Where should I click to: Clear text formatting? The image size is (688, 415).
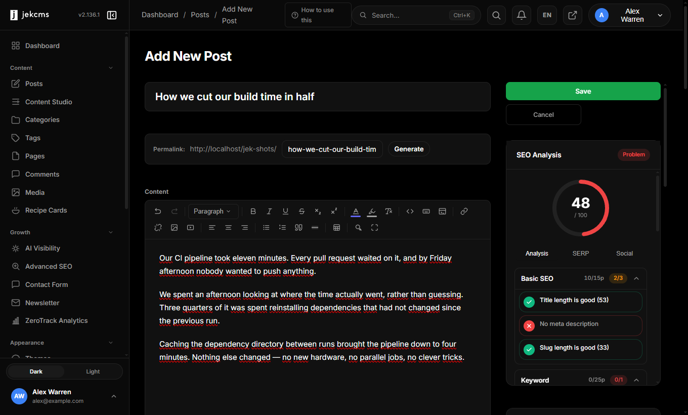389,212
